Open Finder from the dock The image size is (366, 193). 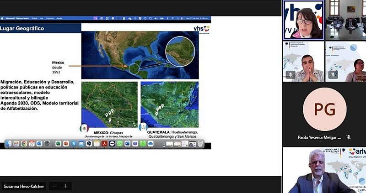click(9, 143)
